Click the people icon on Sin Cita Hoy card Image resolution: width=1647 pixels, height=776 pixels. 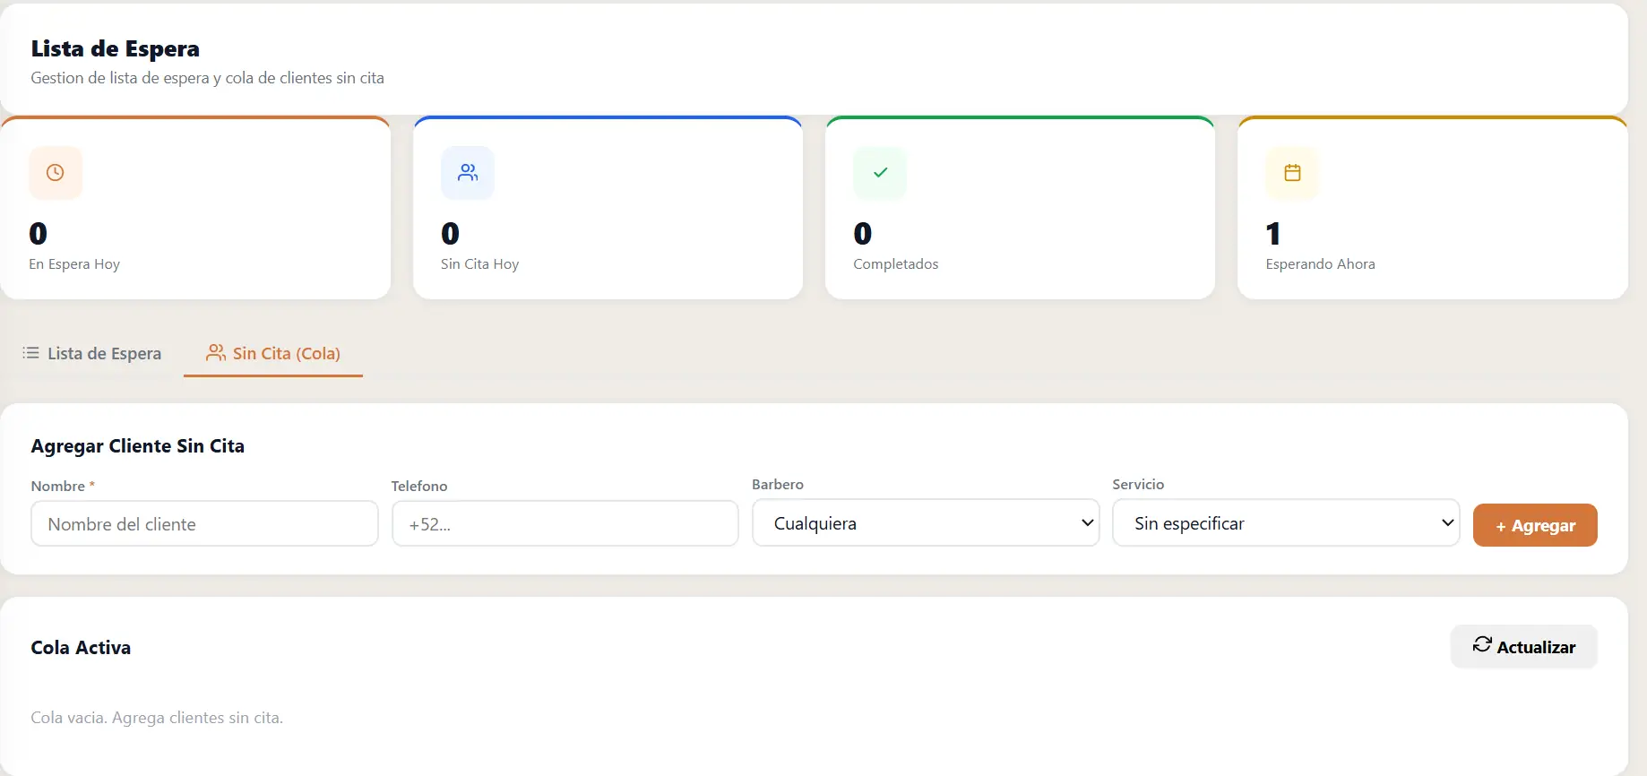(x=468, y=173)
